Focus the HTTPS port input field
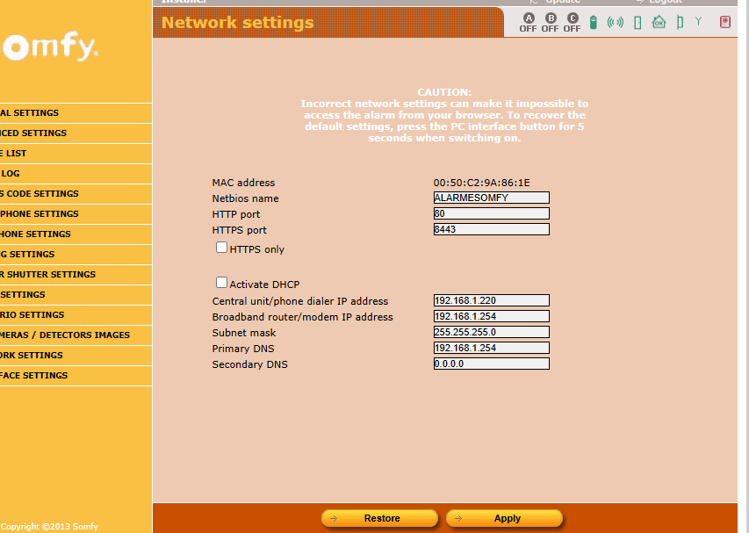 tap(491, 229)
